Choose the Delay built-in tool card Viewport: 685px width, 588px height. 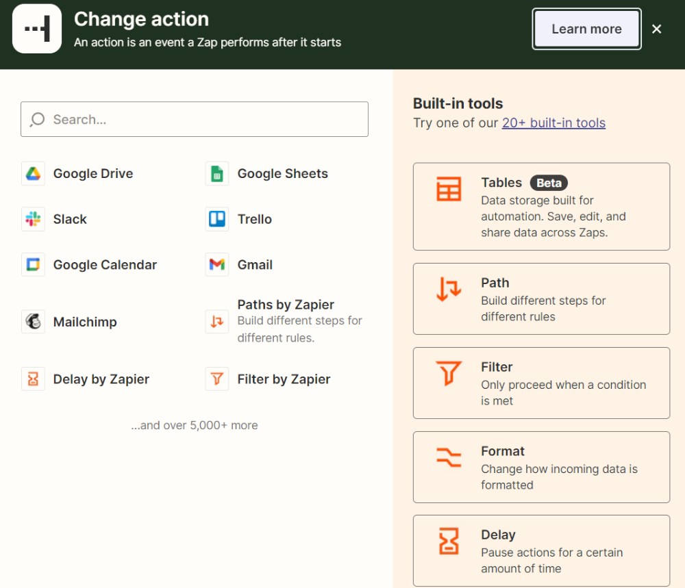click(x=541, y=551)
